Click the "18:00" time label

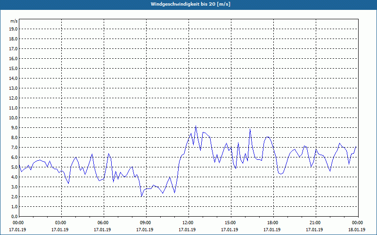click(x=273, y=223)
